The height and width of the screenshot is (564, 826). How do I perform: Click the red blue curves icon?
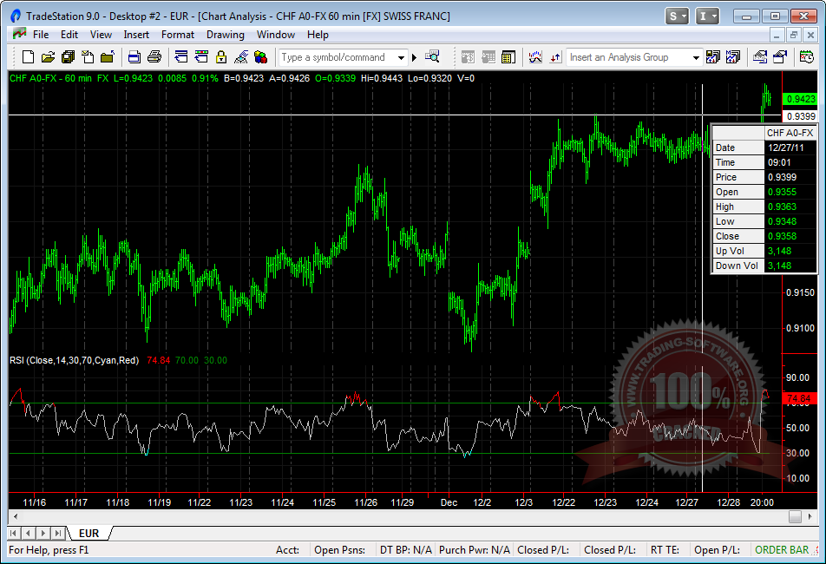click(535, 57)
